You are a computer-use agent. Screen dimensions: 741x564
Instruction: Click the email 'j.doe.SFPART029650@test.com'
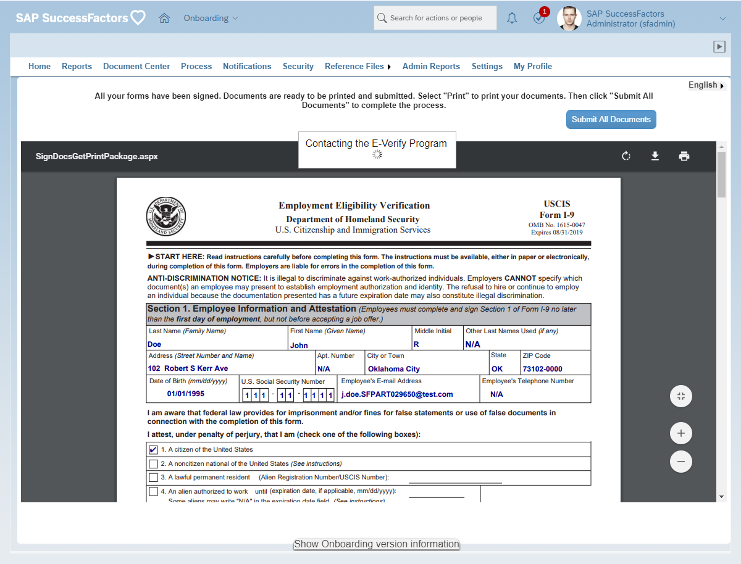point(397,394)
